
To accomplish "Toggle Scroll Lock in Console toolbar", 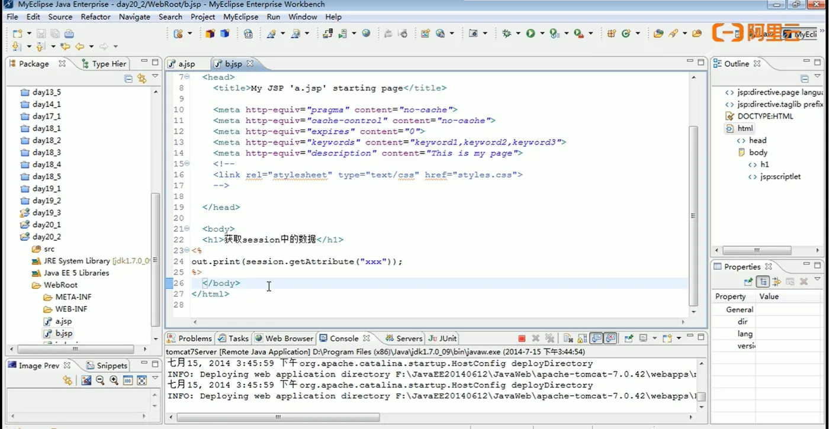I will point(582,338).
